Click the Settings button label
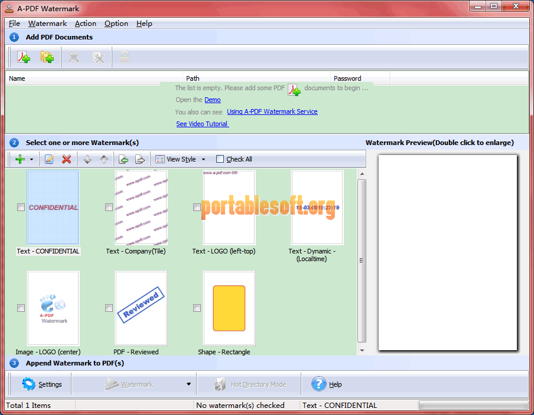Viewport: 534px width, 415px height. (x=50, y=384)
